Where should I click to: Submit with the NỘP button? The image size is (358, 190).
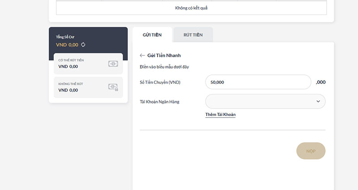pyautogui.click(x=311, y=151)
